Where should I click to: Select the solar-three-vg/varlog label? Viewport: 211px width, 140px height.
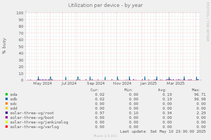(35, 127)
